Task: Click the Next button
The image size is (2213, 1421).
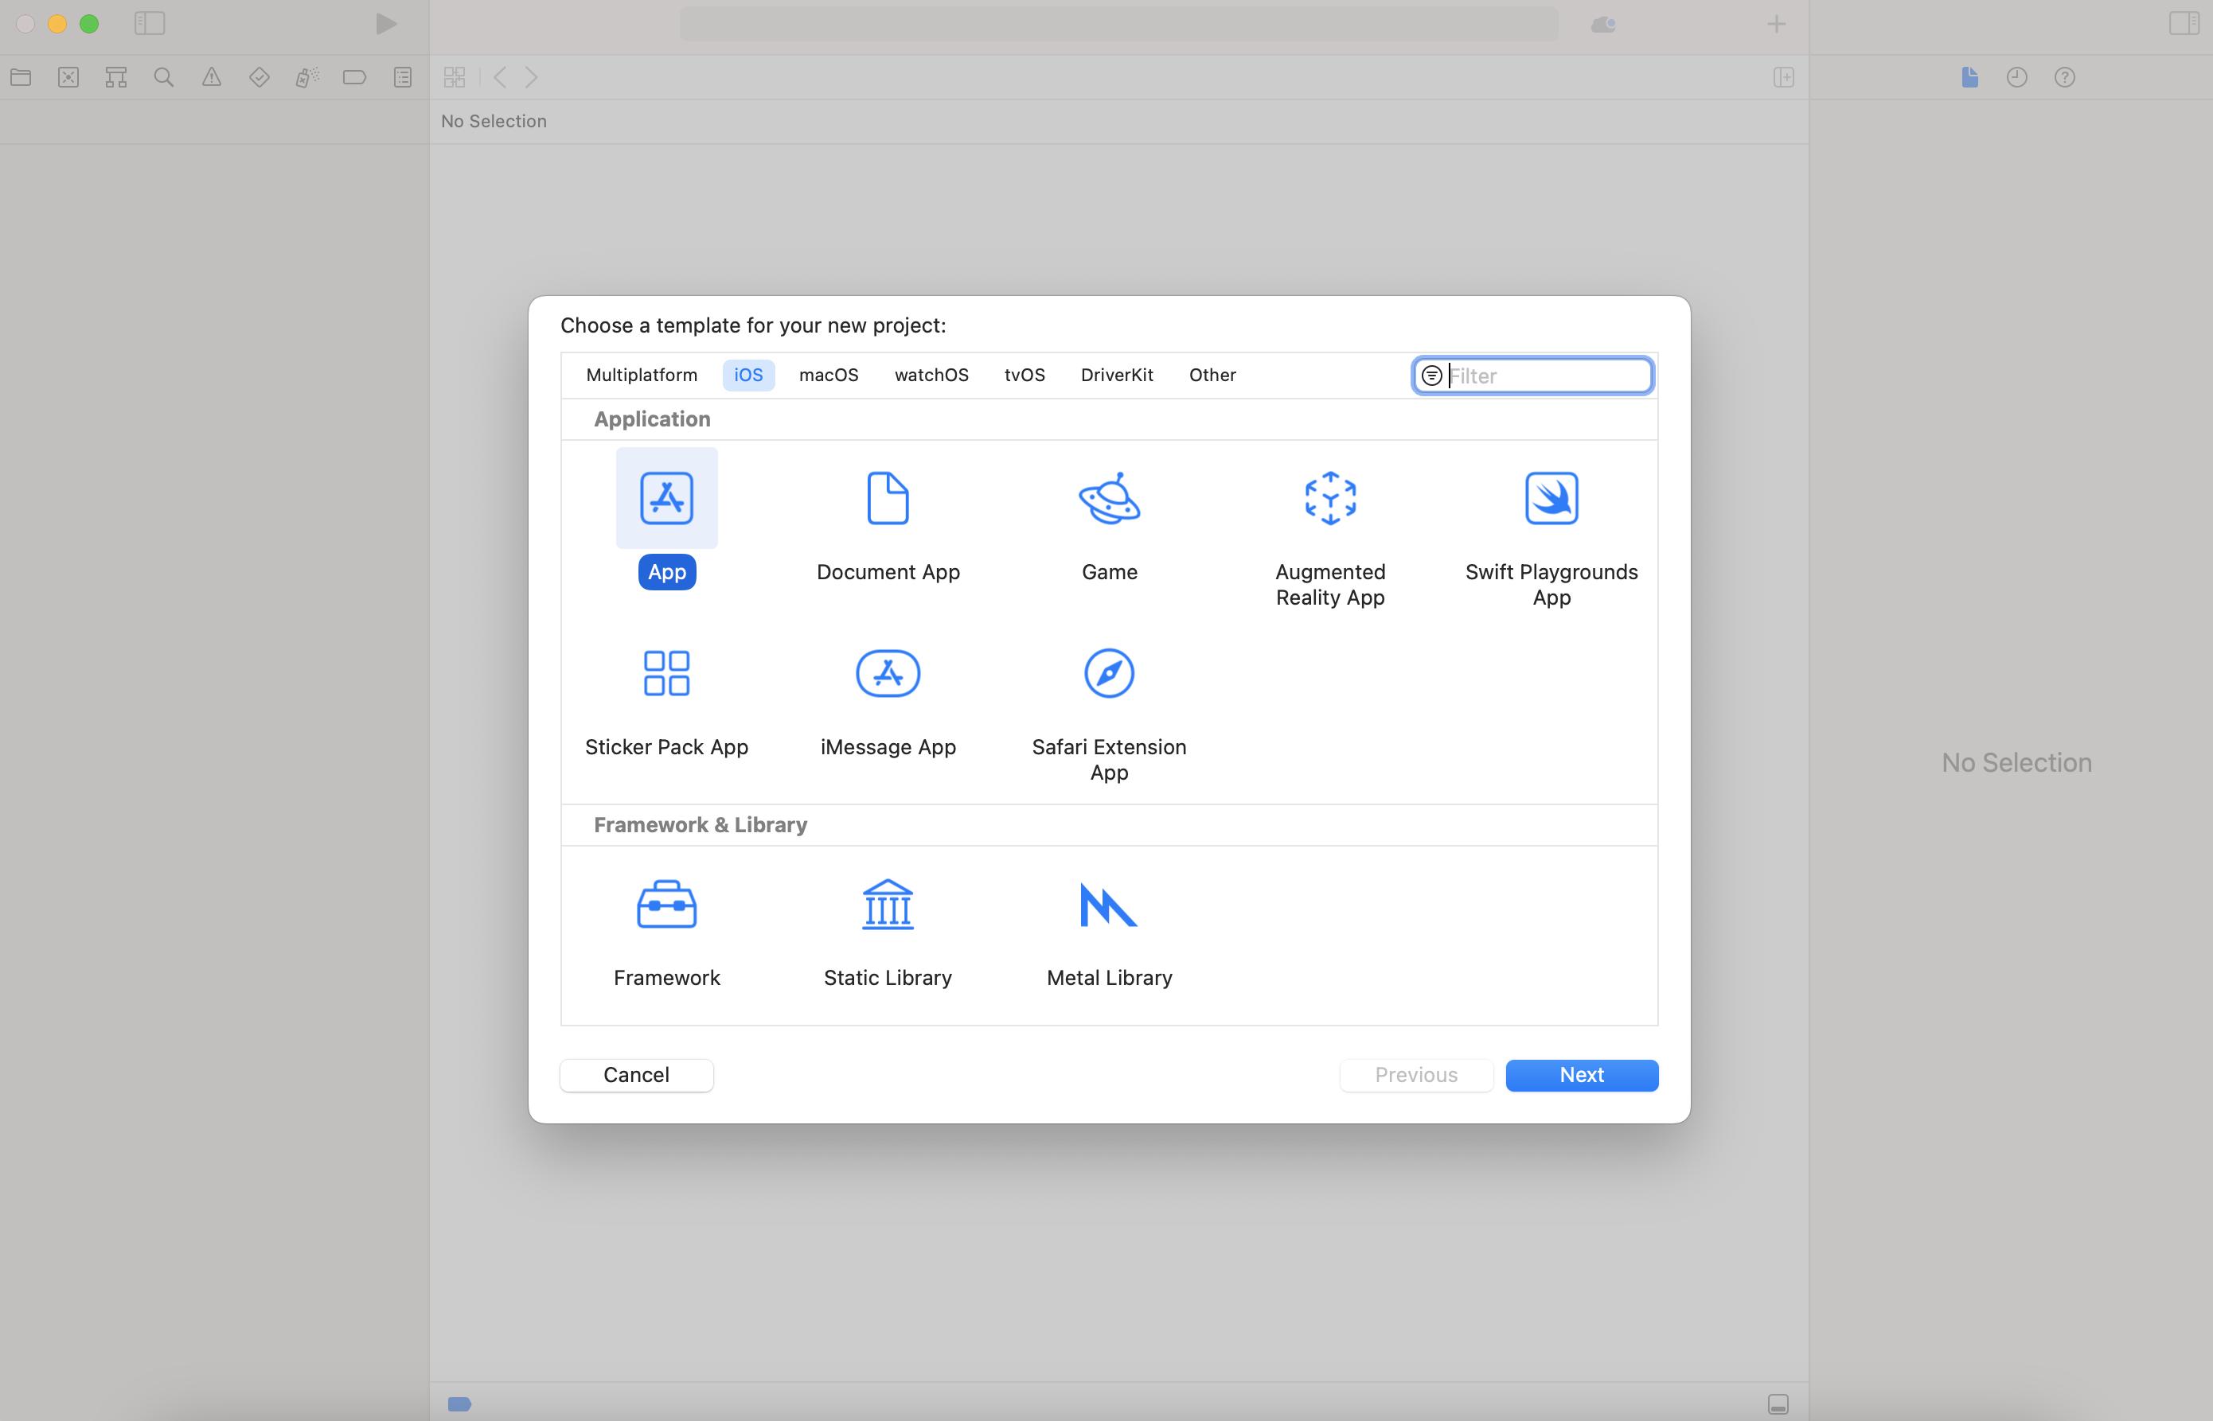Action: pyautogui.click(x=1581, y=1074)
